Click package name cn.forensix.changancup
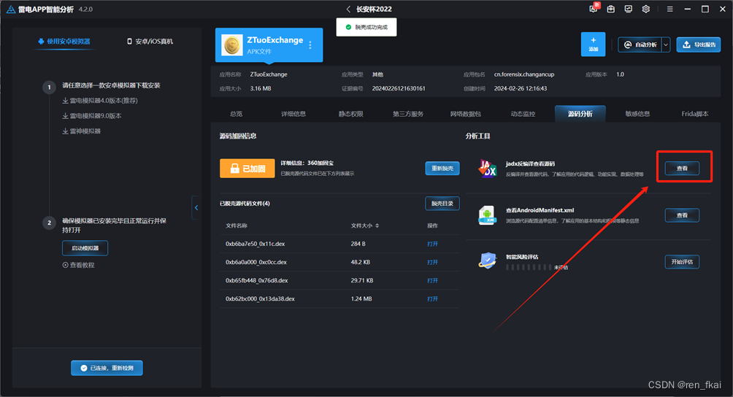This screenshot has height=397, width=733. point(524,74)
